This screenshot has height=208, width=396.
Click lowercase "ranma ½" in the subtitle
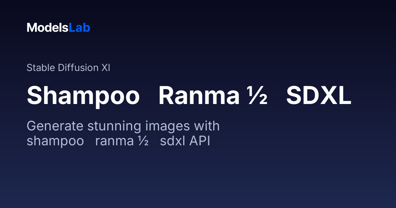click(122, 141)
